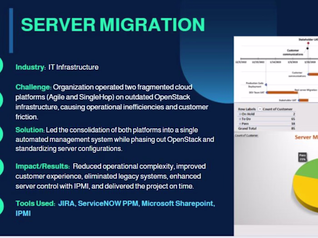Click the Challenge: heading
This screenshot has height=238, width=318.
pyautogui.click(x=34, y=87)
